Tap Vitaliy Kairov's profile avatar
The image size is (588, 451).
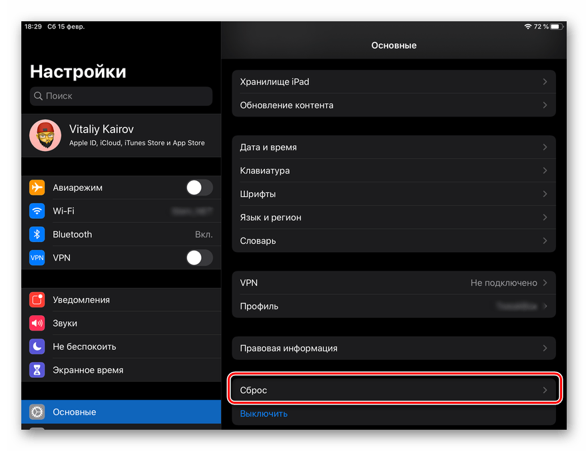point(45,136)
